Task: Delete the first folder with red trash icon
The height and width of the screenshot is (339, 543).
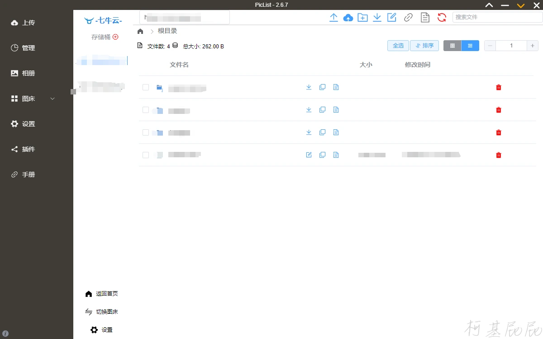Action: click(499, 87)
